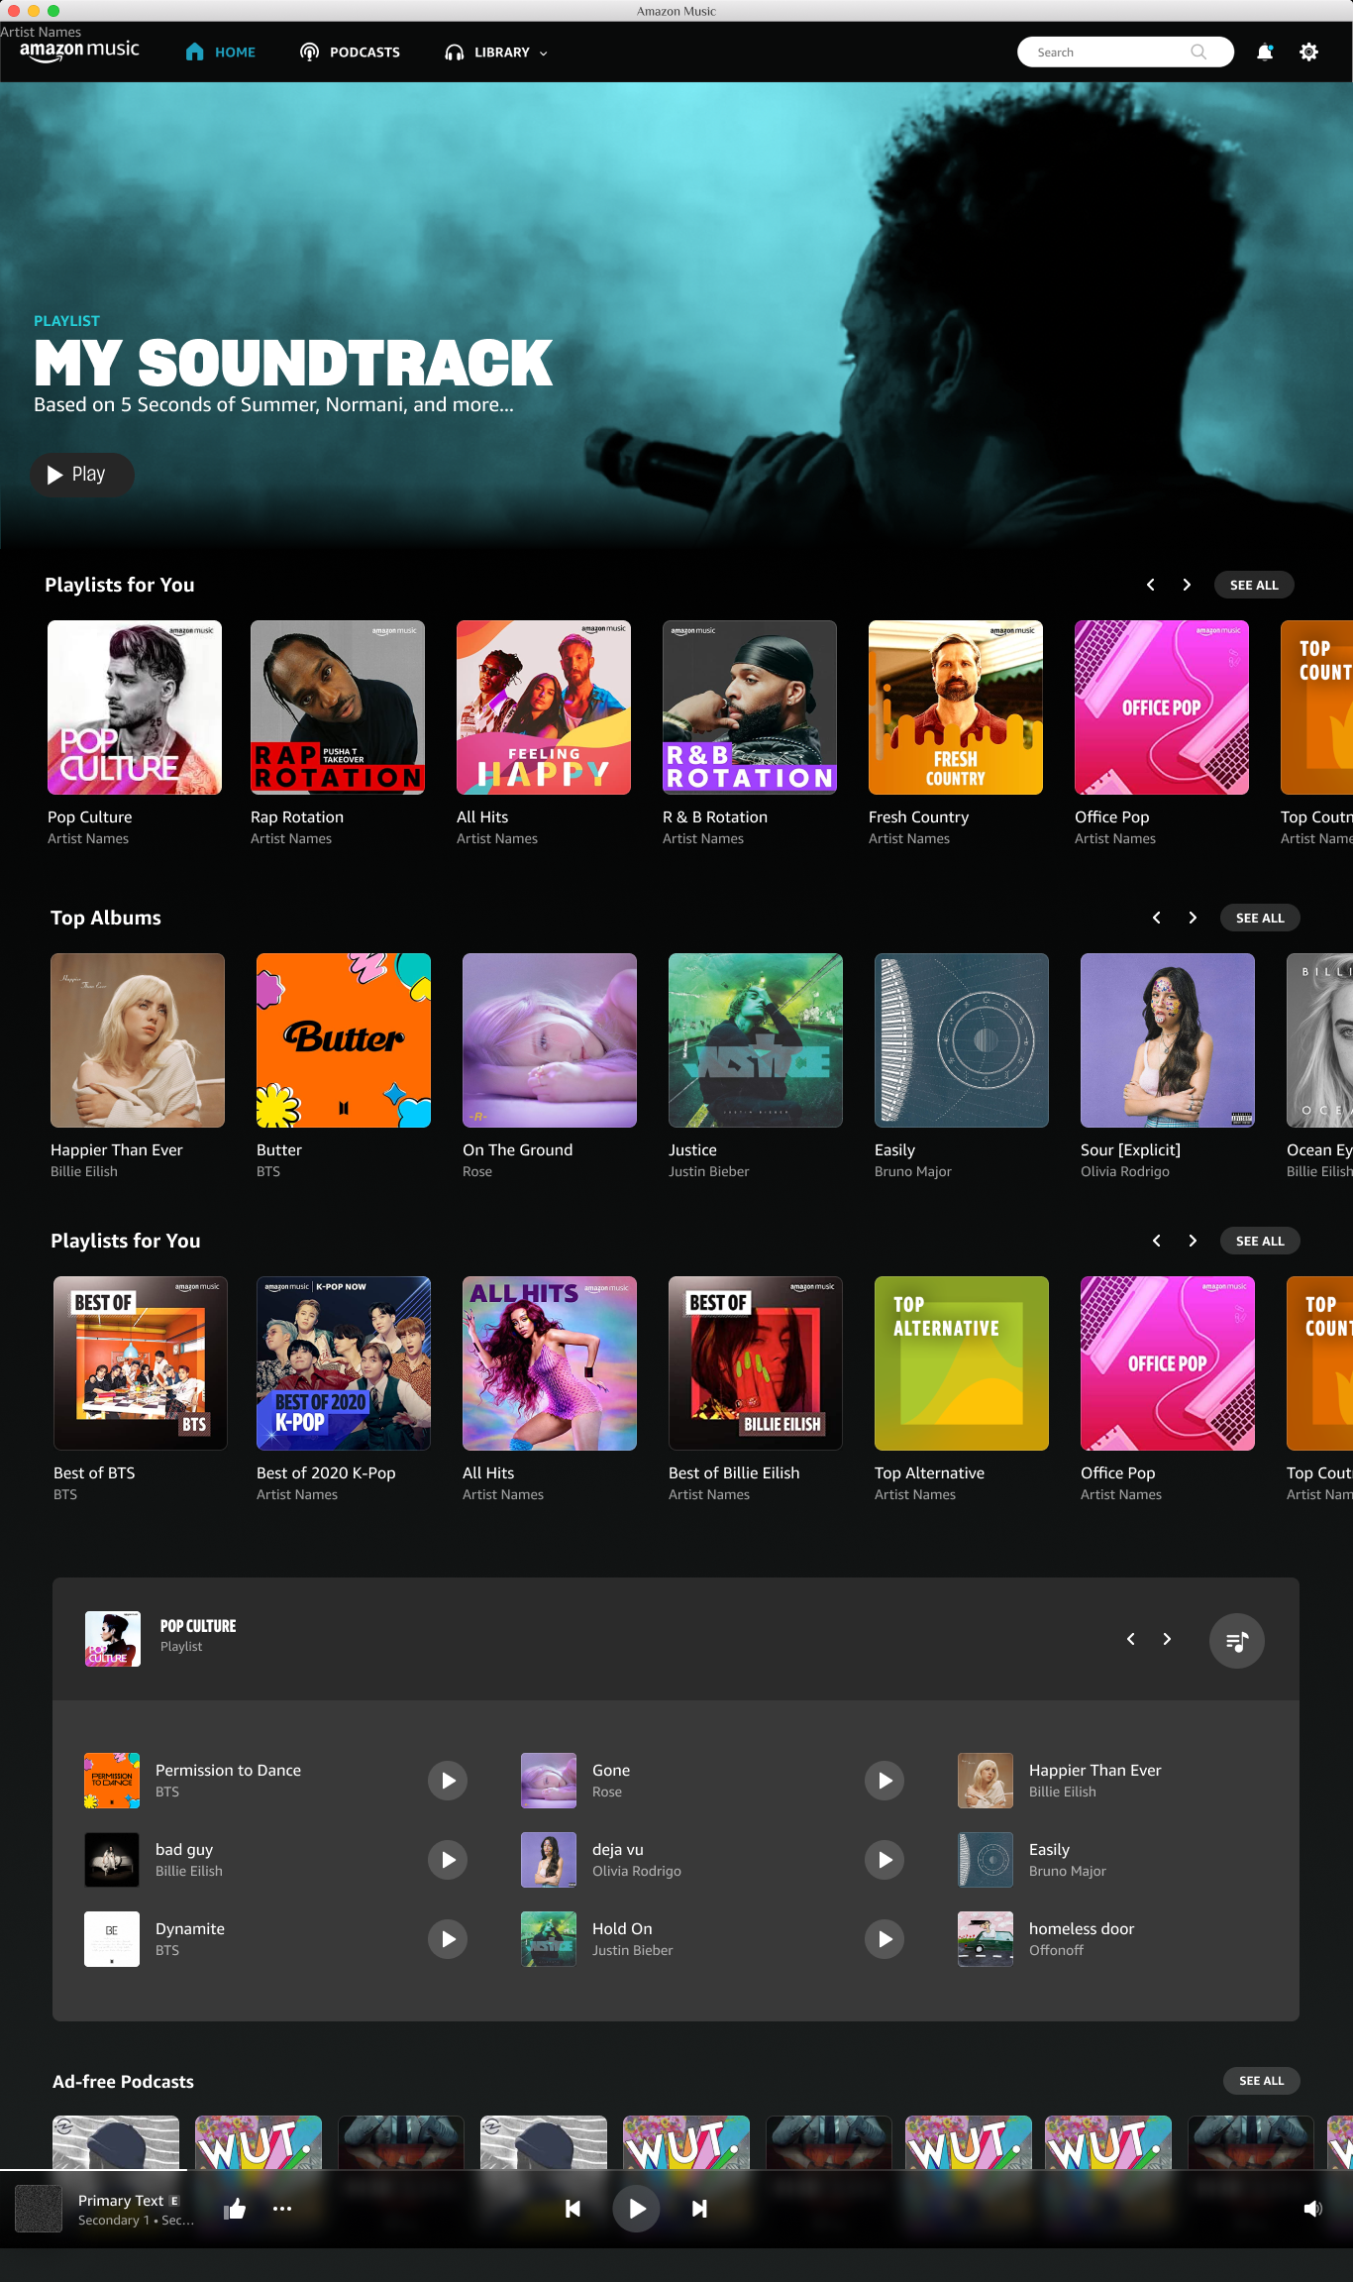Click into the Search field

click(1126, 53)
